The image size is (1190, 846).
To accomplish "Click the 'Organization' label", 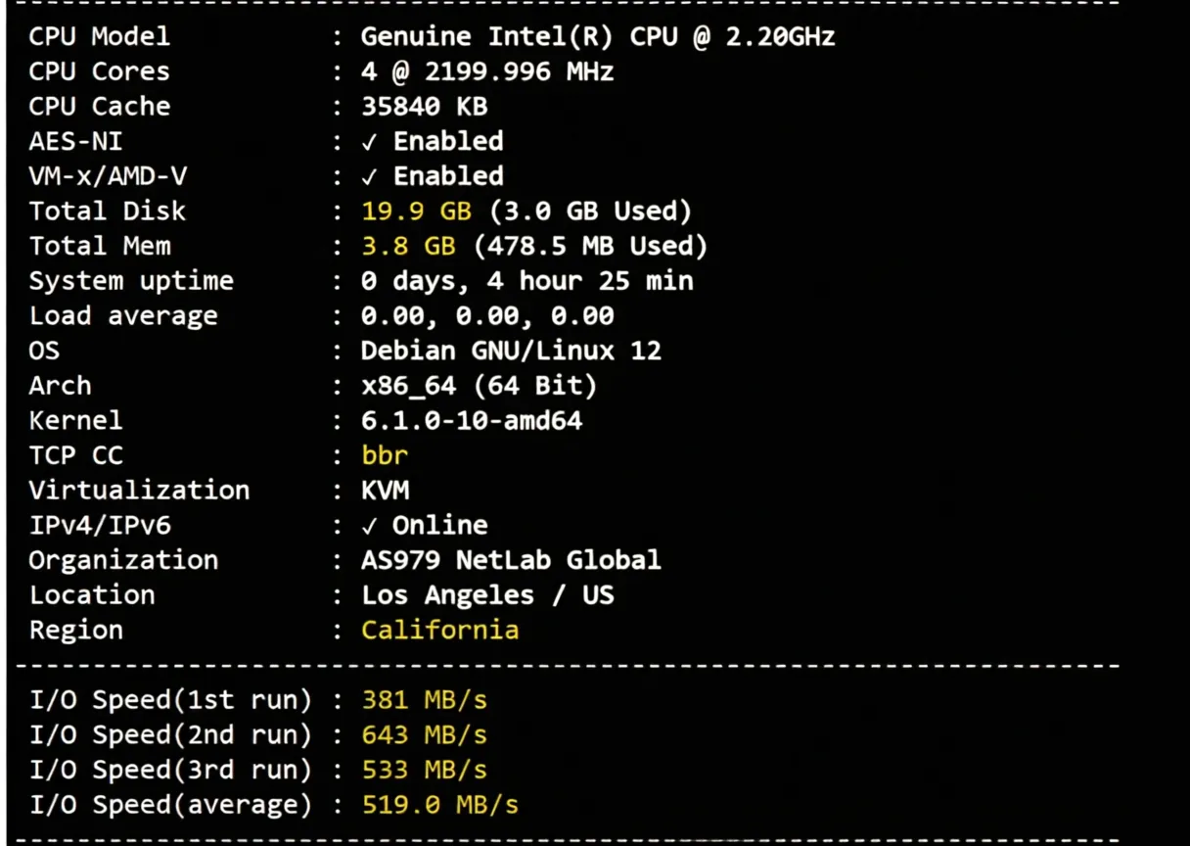I will [x=123, y=561].
